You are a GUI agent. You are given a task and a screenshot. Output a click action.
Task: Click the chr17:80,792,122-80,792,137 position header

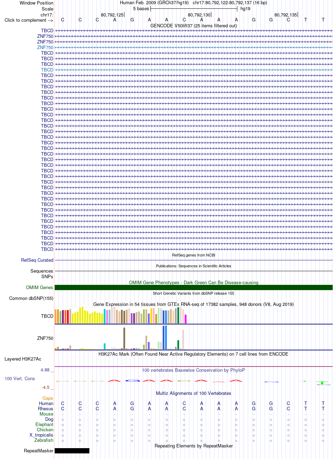[x=230, y=2]
